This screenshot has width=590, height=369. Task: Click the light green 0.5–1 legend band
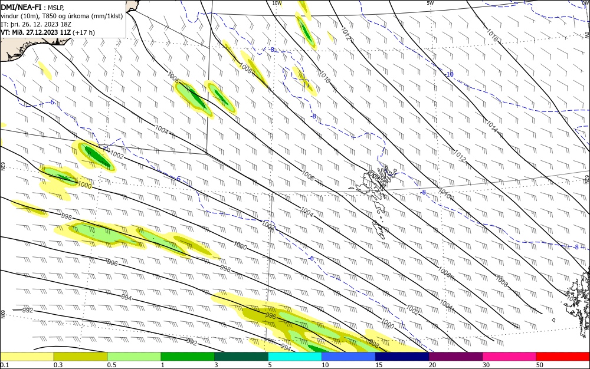pyautogui.click(x=134, y=357)
